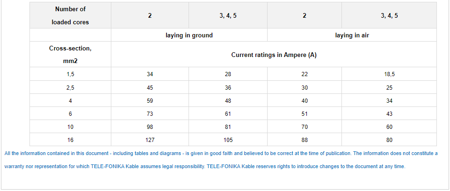This screenshot has height=191, width=450.
Task: Select the 88 current rating cell
Action: (x=305, y=140)
